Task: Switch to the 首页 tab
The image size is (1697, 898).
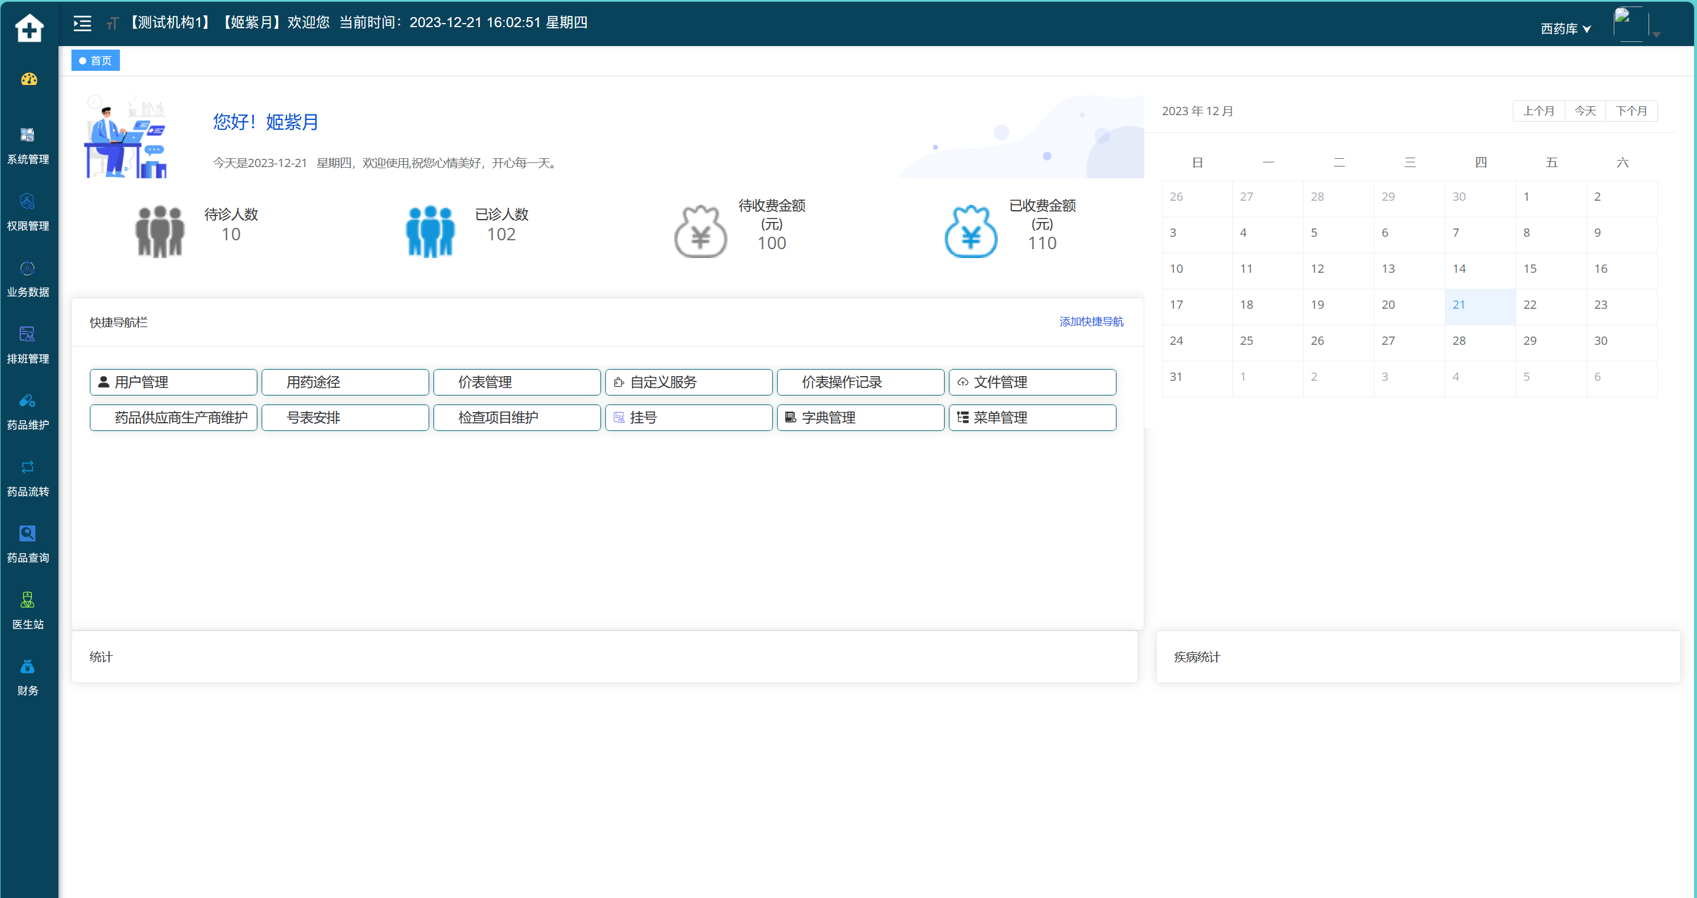Action: [x=96, y=61]
